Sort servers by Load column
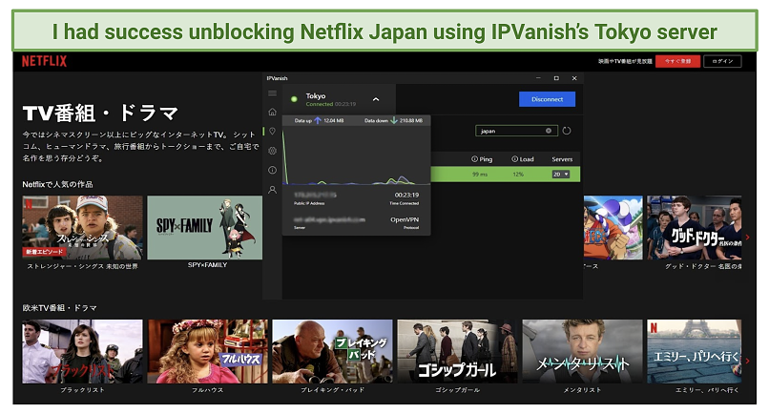This screenshot has width=769, height=414. pyautogui.click(x=522, y=159)
